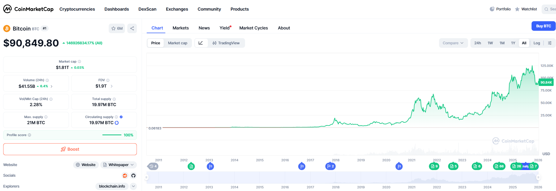Click the green news marker near 2012

(x=191, y=166)
